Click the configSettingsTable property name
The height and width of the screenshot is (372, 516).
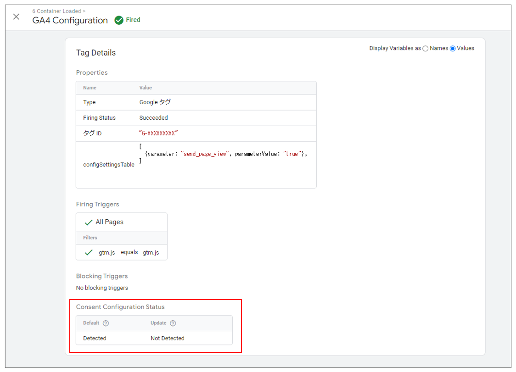click(109, 165)
